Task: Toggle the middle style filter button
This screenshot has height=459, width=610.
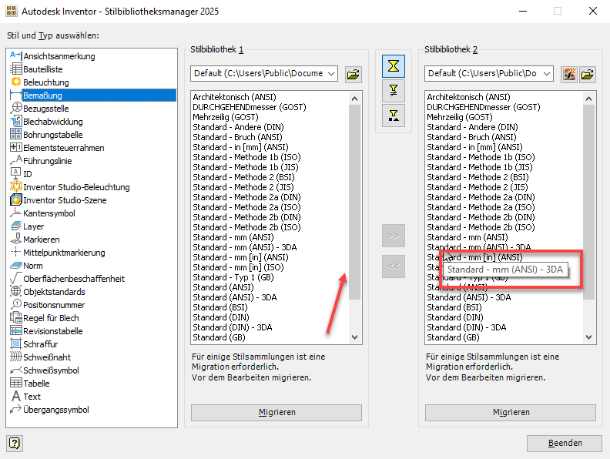Action: (394, 91)
